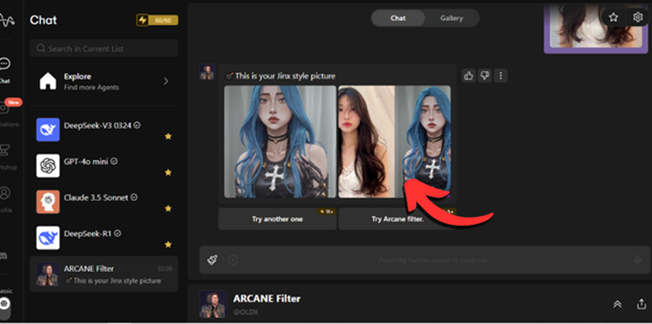The height and width of the screenshot is (324, 652).
Task: Switch to the Gallery tab
Action: 452,18
